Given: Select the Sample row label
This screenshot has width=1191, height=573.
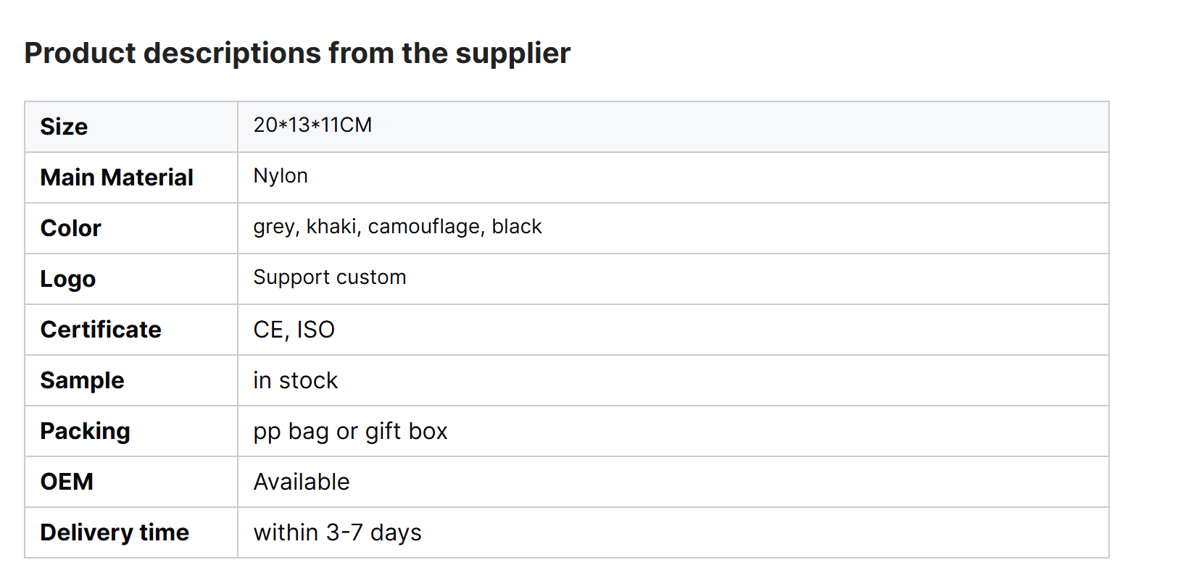Looking at the screenshot, I should pos(82,381).
